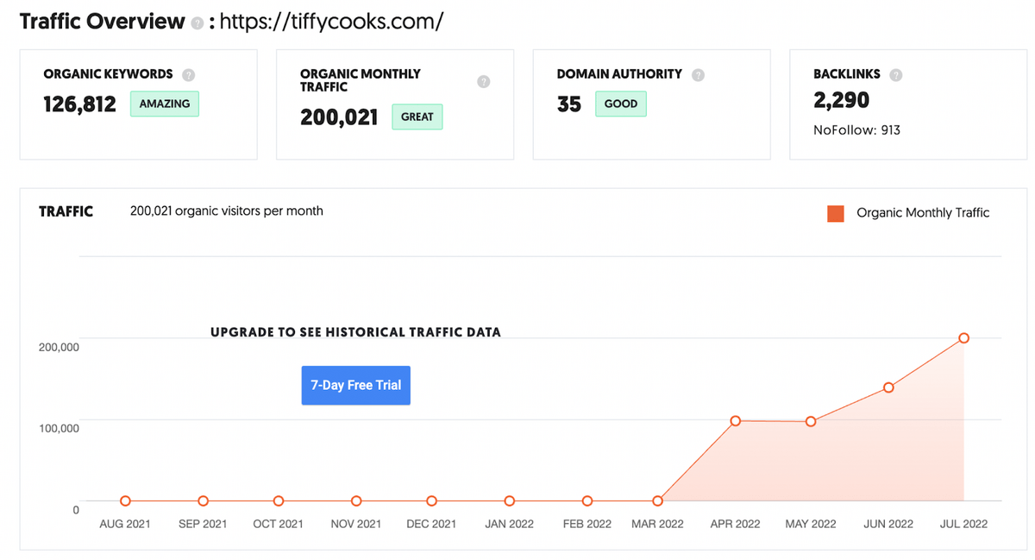Click the Organic Keywords help icon
This screenshot has width=1035, height=560.
pos(189,75)
